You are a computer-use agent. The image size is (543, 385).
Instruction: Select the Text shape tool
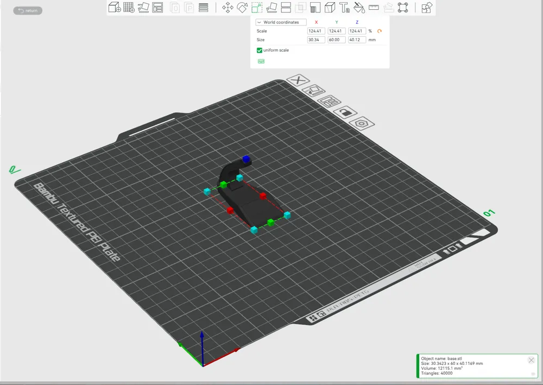coord(344,7)
